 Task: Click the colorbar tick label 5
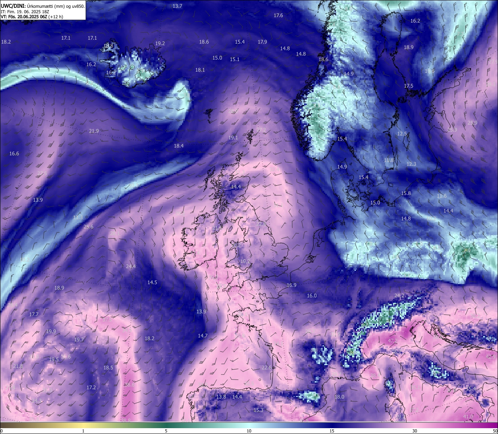166,431
